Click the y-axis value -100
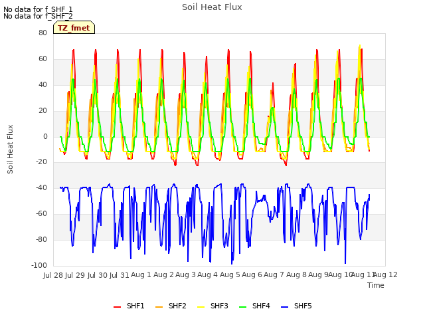Image resolution: width=425 pixels, height=319 pixels. [x=39, y=266]
